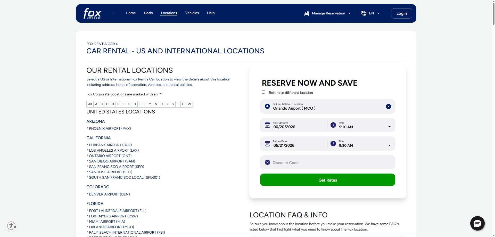Click the pick-up date calendar icon
495x237 pixels.
click(x=267, y=125)
